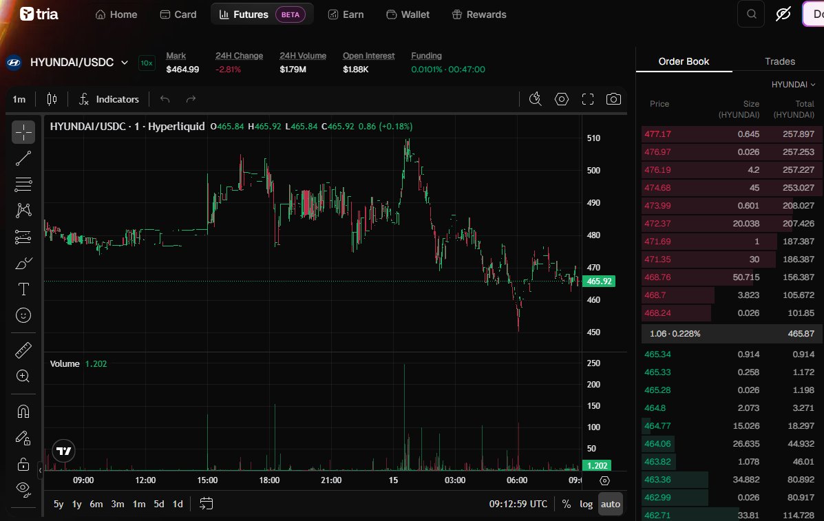Open chart settings hexagon icon
The width and height of the screenshot is (824, 521).
pos(561,99)
